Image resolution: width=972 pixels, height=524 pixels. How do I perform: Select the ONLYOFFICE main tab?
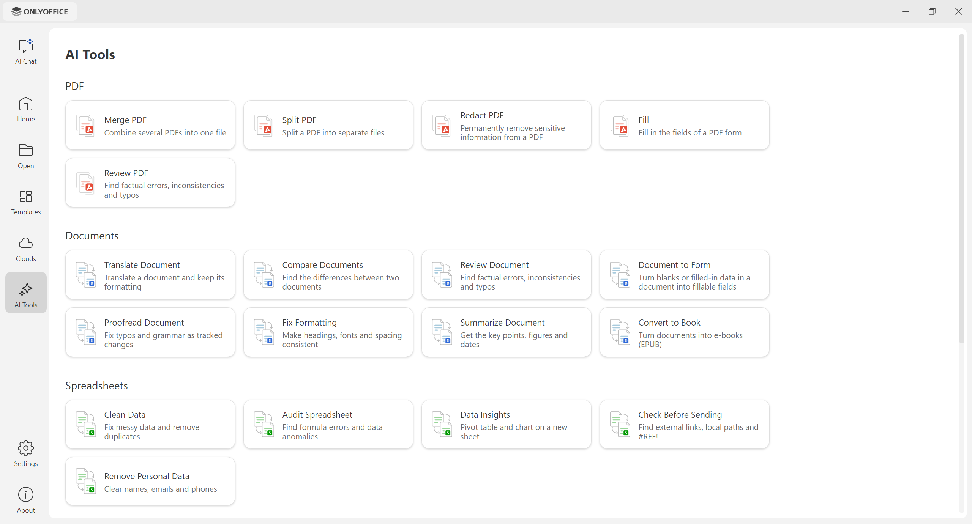tap(40, 12)
